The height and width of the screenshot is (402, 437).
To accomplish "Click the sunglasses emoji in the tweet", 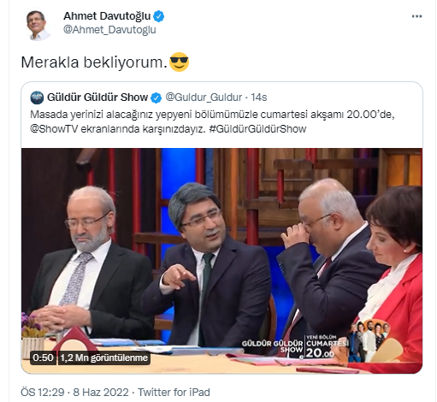I will click(x=179, y=62).
